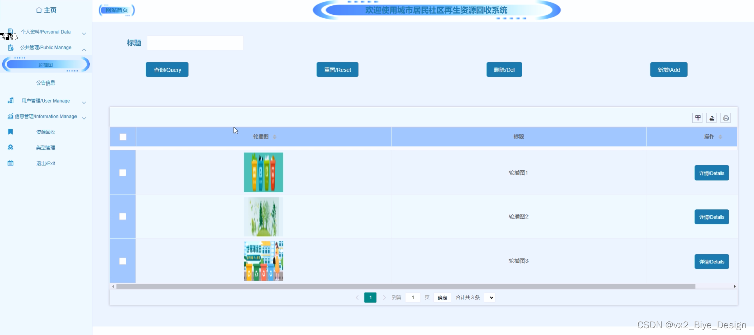Click the 主页 sidebar title

click(50, 10)
